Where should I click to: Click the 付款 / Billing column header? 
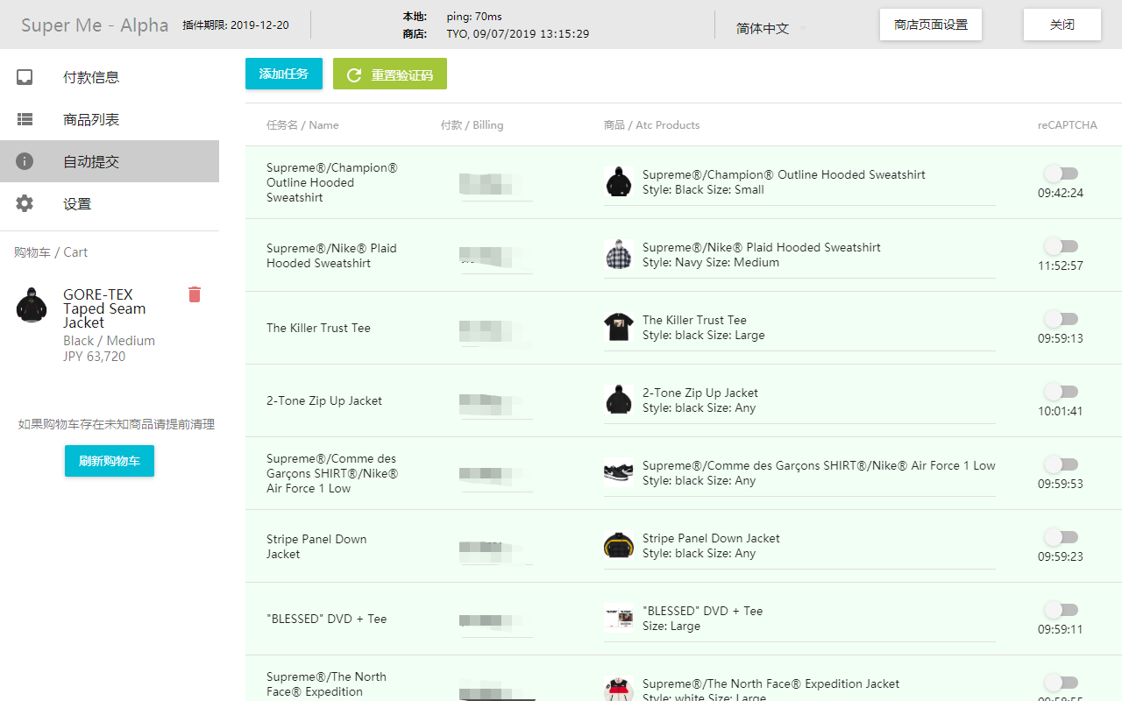pos(472,125)
